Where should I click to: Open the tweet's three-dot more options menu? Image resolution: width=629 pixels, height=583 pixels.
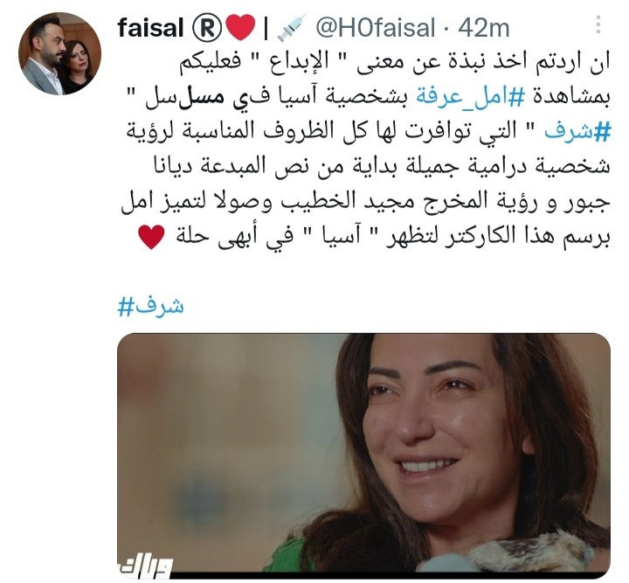(598, 24)
